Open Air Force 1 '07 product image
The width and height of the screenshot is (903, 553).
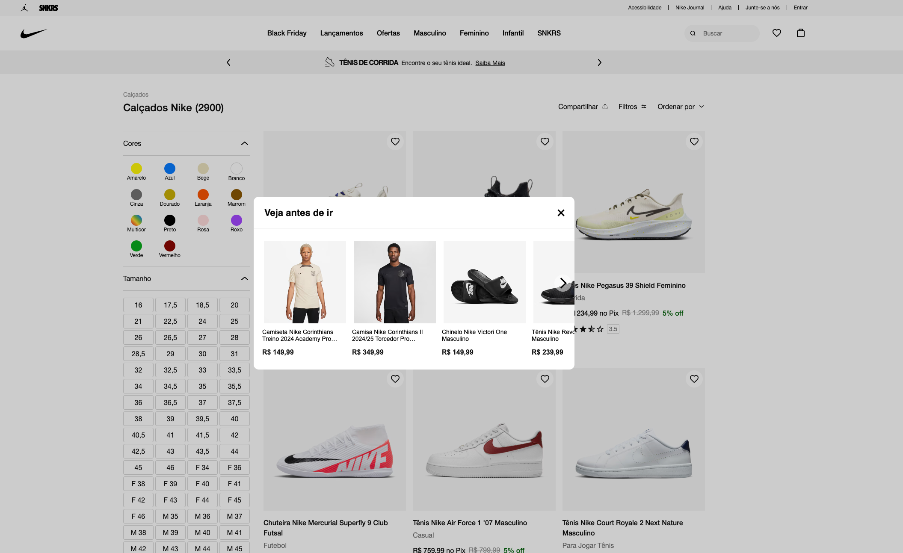[484, 439]
